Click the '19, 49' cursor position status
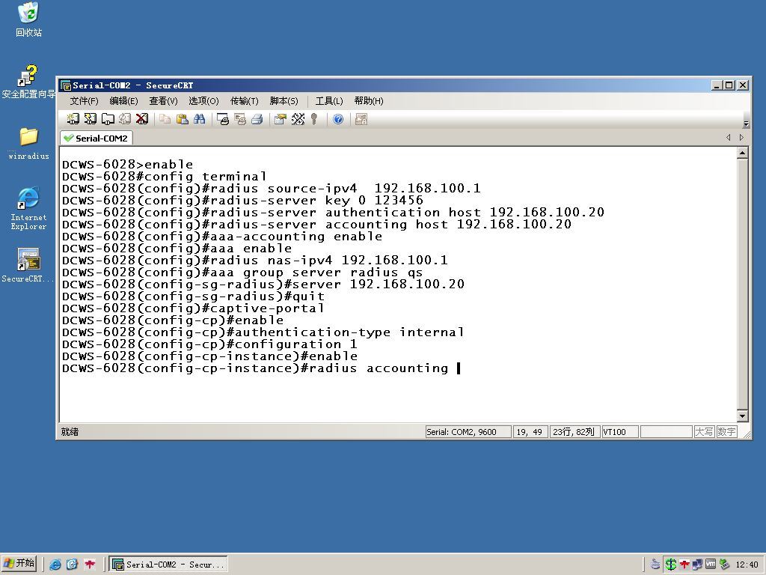 [530, 432]
